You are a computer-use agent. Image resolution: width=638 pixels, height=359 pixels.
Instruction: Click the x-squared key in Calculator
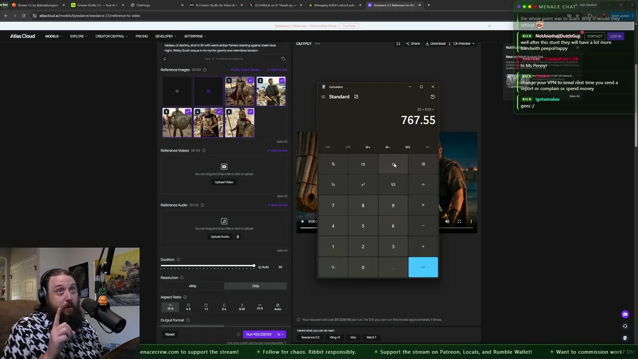coord(363,184)
